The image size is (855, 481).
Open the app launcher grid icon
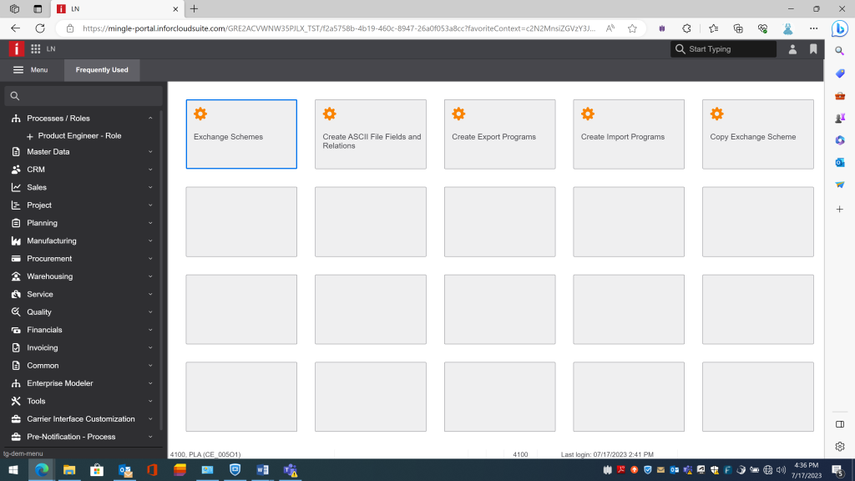click(x=35, y=49)
